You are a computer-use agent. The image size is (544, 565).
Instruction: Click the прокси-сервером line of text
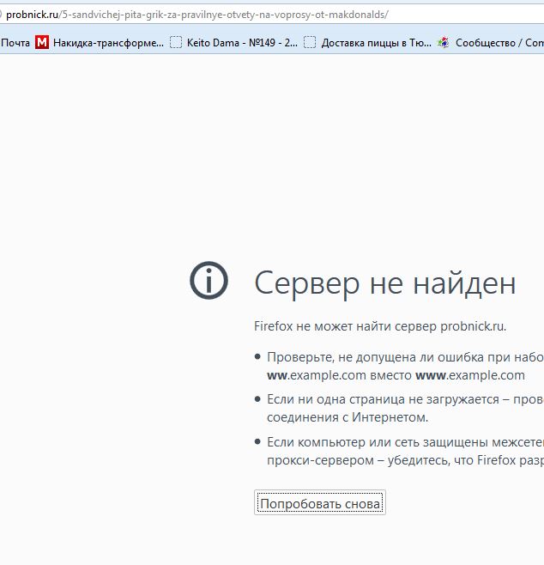click(404, 460)
